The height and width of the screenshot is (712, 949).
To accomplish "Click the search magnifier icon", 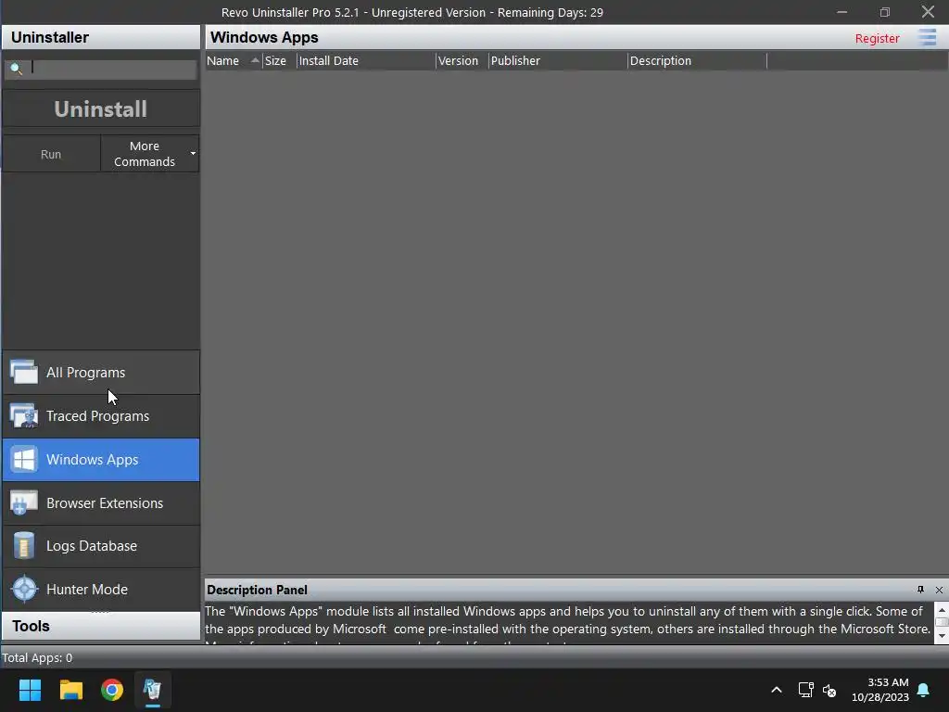I will pos(17,69).
